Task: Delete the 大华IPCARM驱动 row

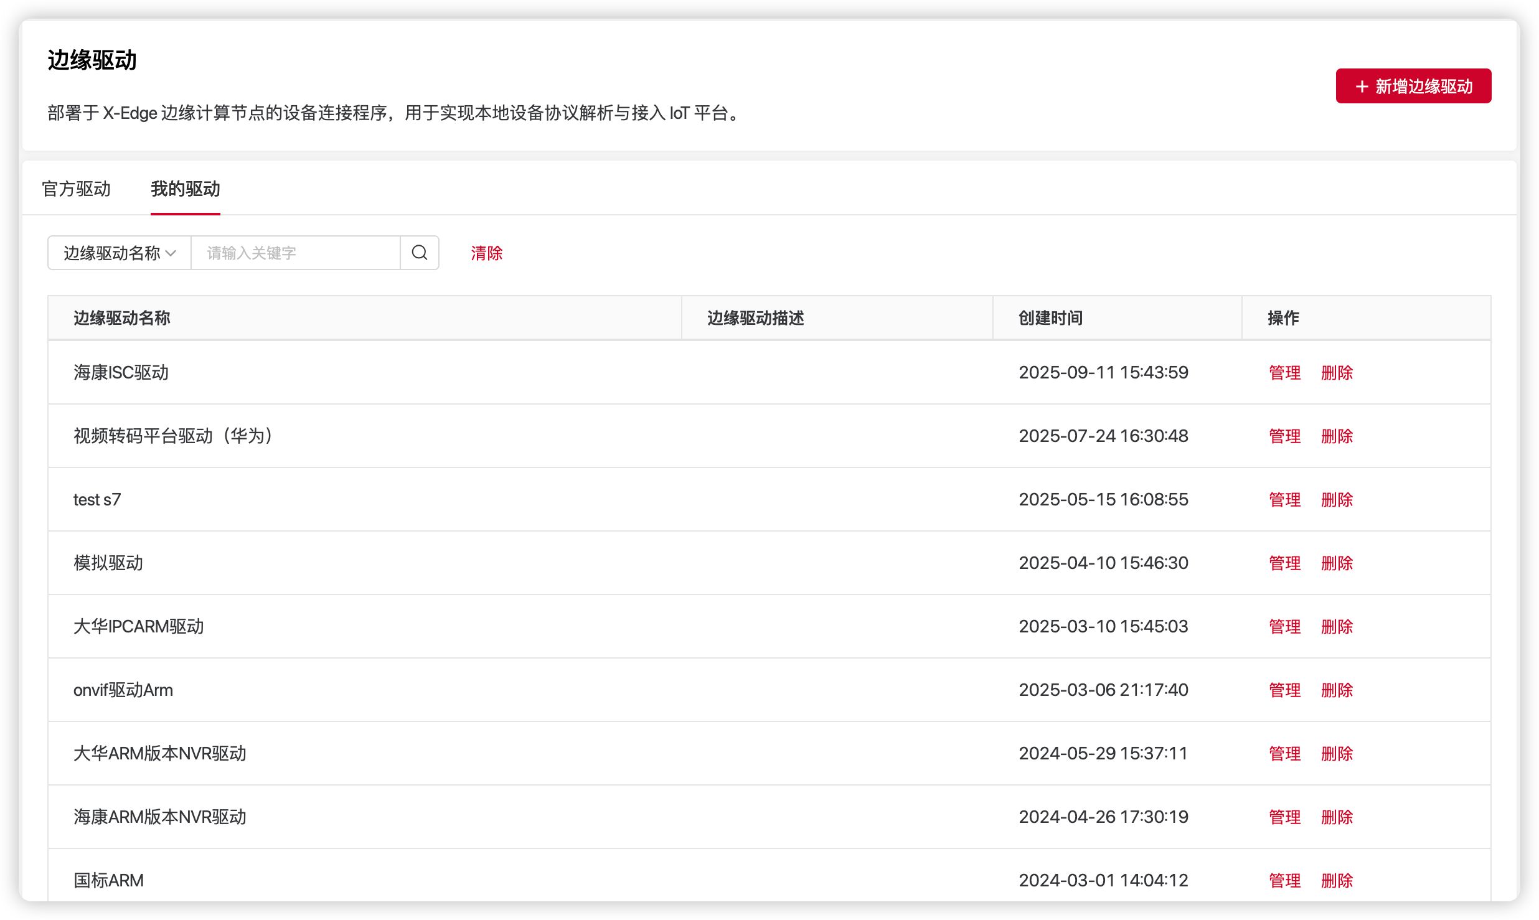Action: 1337,626
